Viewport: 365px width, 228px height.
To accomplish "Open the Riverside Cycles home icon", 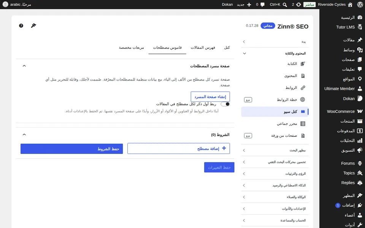I will [x=350, y=5].
